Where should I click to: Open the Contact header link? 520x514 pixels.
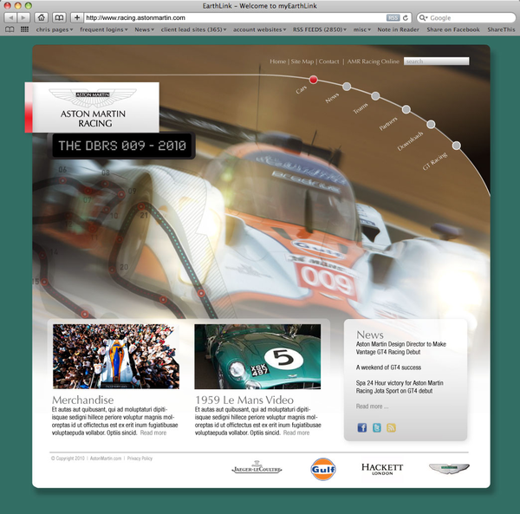click(x=329, y=62)
